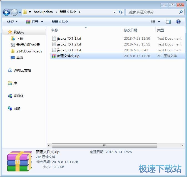This screenshot has width=187, height=177.
Task: Select the 新建文件夹.zip archive row
Action: pyautogui.click(x=118, y=56)
